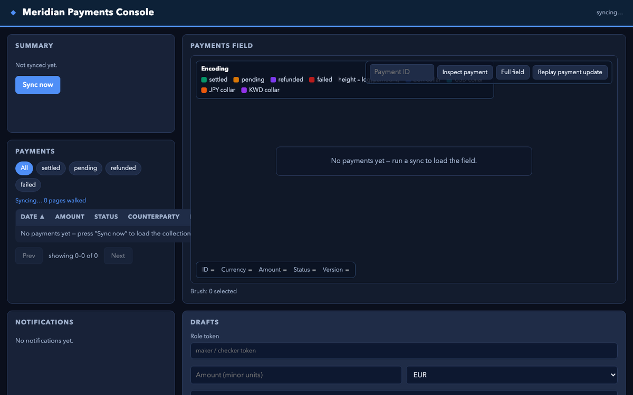Click the "Meridian Payments Console" title
The height and width of the screenshot is (395, 633).
[x=88, y=13]
